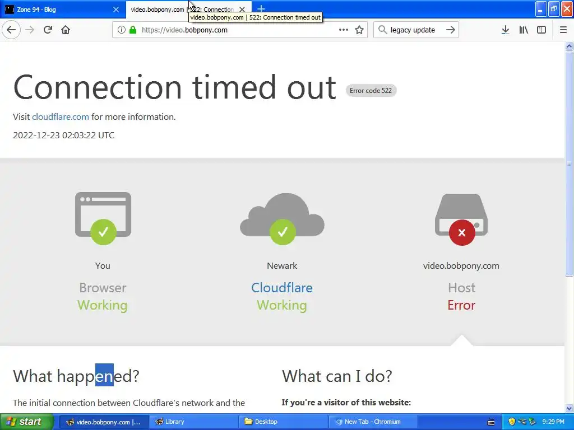The image size is (574, 430).
Task: Click the Error code 522 badge
Action: click(371, 91)
